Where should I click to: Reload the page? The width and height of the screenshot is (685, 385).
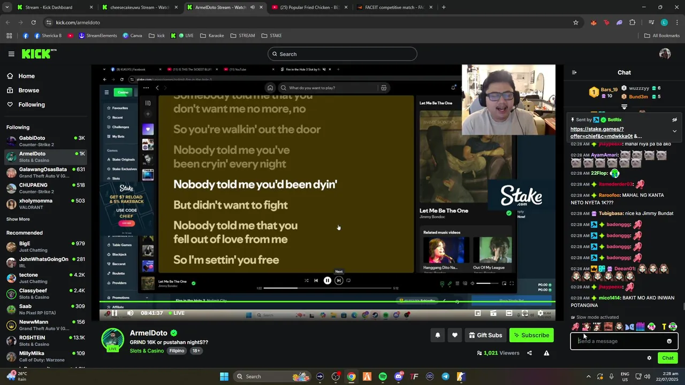tap(33, 22)
